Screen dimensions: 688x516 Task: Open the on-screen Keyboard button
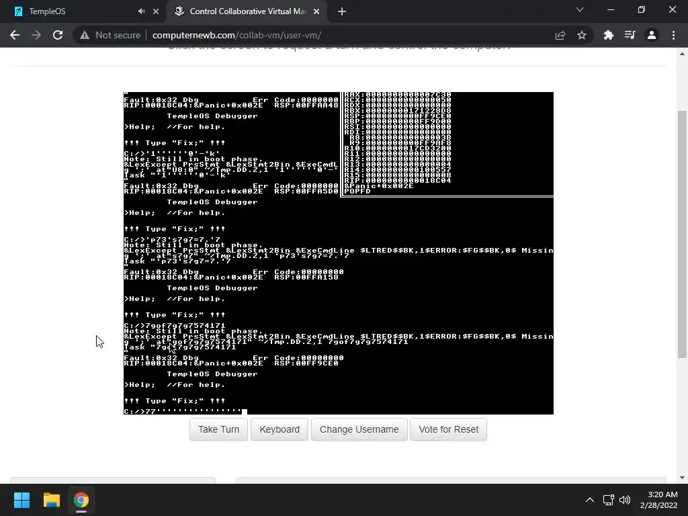click(x=279, y=429)
